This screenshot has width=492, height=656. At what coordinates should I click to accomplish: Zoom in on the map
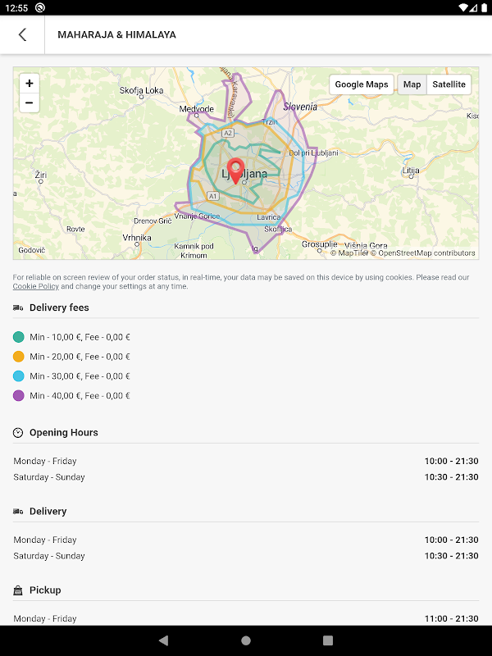tap(30, 84)
